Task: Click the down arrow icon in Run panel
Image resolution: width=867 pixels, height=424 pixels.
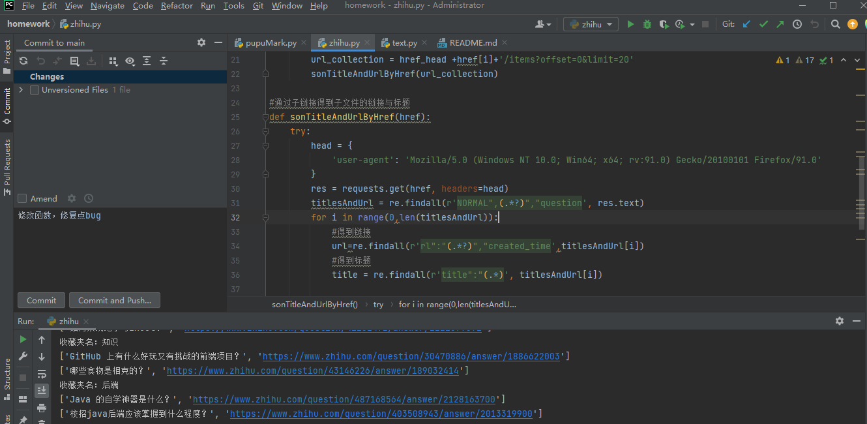Action: (42, 357)
